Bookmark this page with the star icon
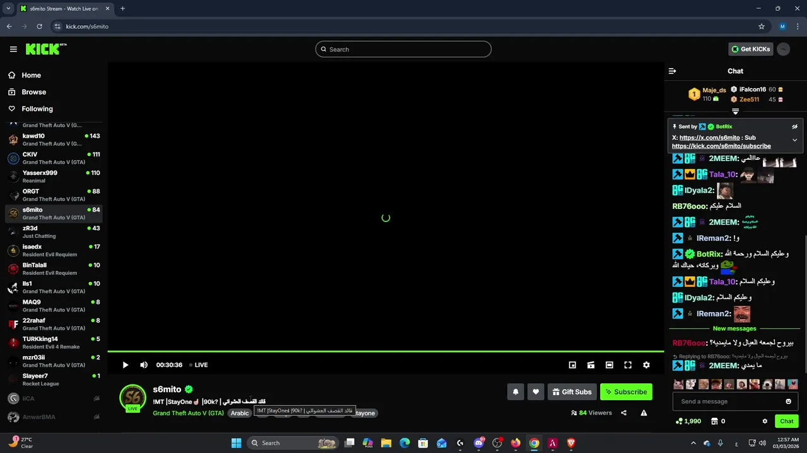Image resolution: width=807 pixels, height=453 pixels. click(x=762, y=26)
